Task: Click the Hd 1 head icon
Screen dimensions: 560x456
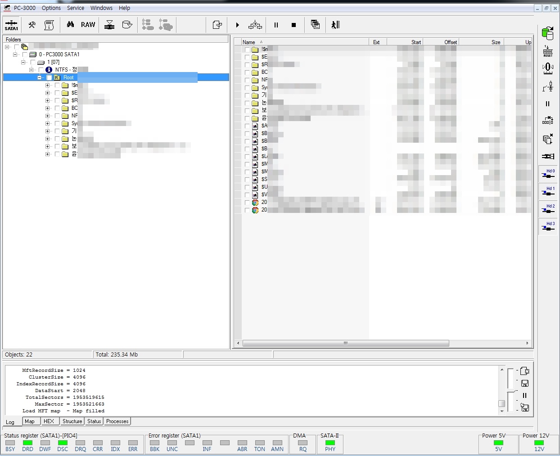Action: click(548, 191)
